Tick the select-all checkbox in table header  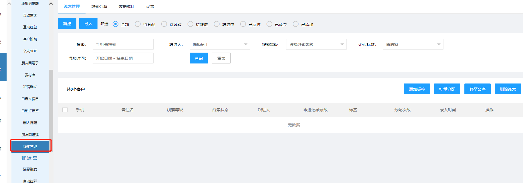click(x=65, y=110)
